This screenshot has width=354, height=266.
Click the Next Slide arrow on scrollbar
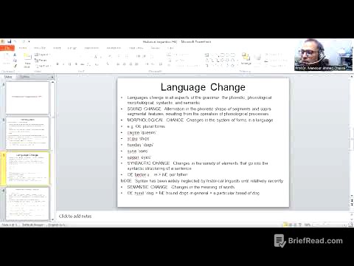coord(351,204)
